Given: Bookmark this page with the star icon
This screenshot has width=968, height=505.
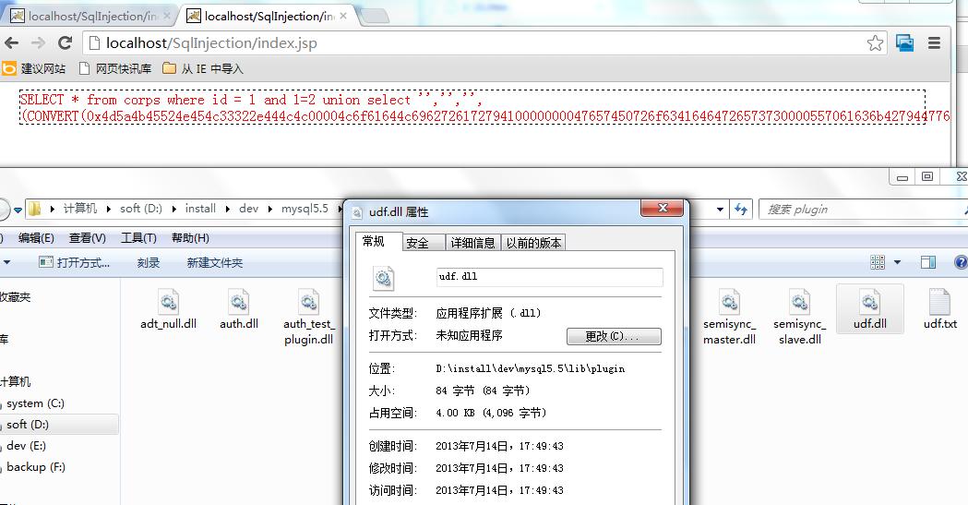Looking at the screenshot, I should coord(875,42).
